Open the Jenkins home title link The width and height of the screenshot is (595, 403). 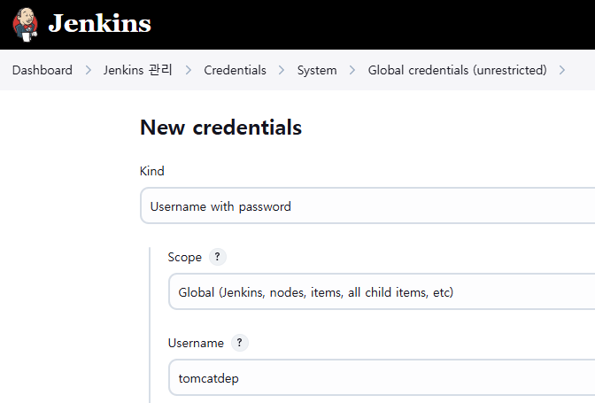(99, 24)
